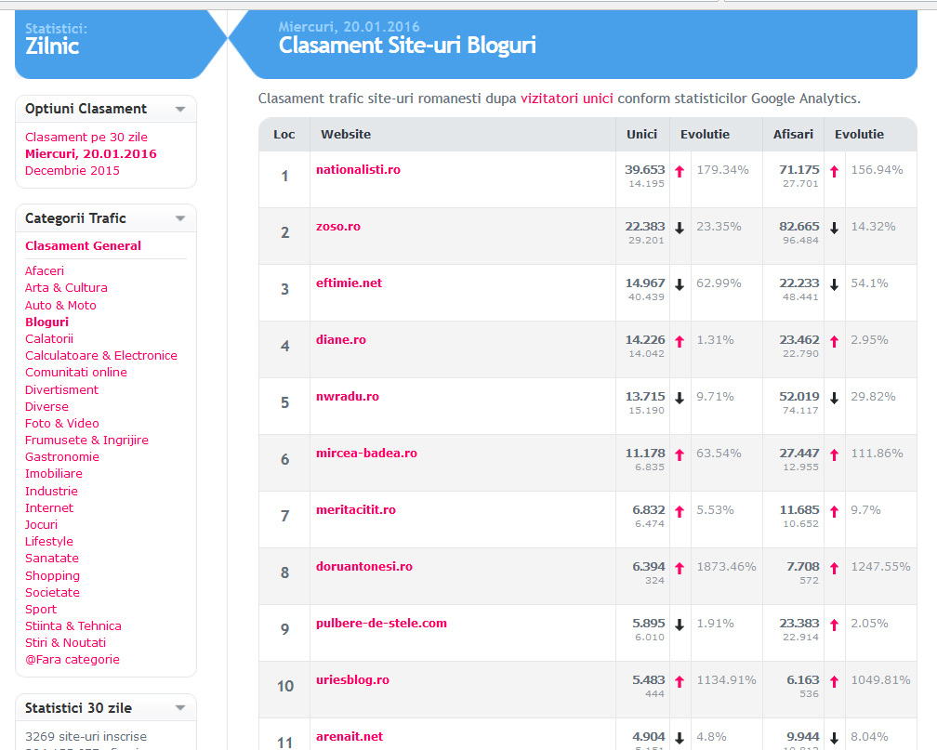Click afisari up arrow beside 156.94%
The width and height of the screenshot is (937, 750).
pyautogui.click(x=834, y=172)
